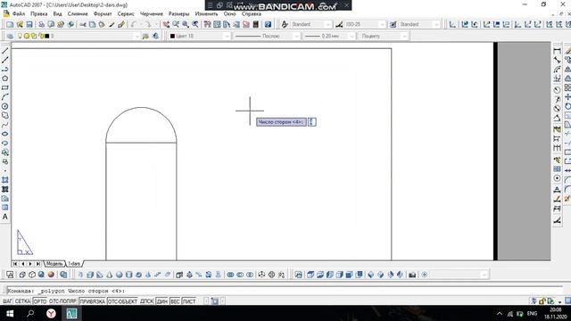Open the Правка menu
Image resolution: width=571 pixels, height=321 pixels.
point(38,14)
